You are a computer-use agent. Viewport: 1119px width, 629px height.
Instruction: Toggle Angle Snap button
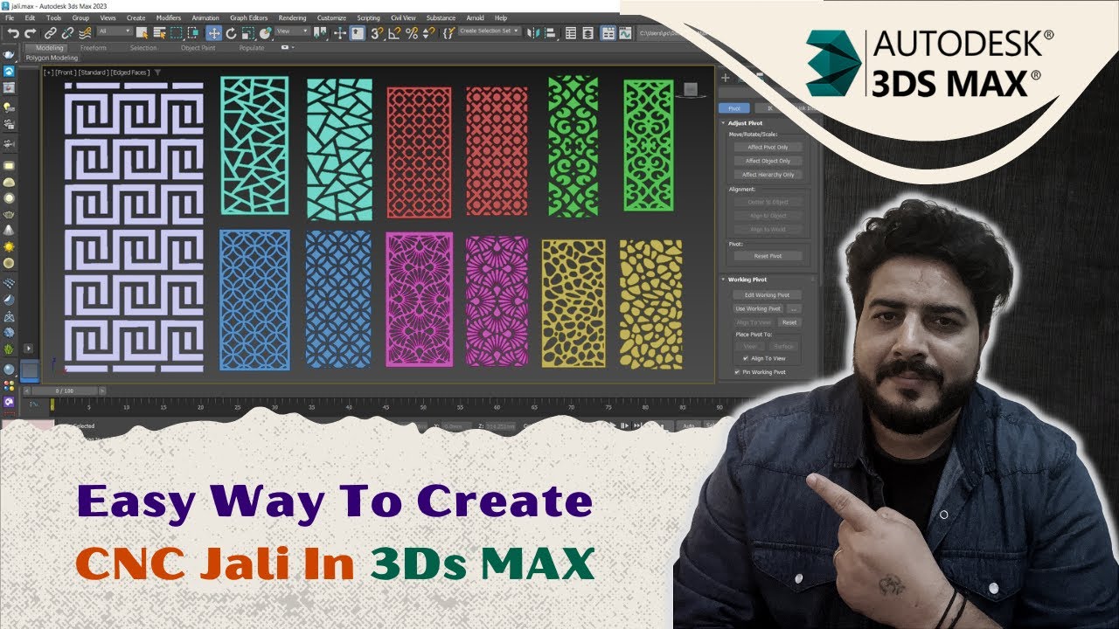pos(395,33)
